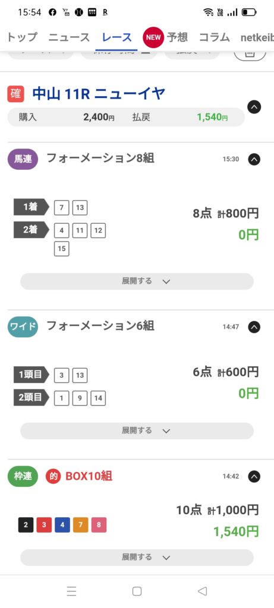Viewport: 274px width, 608px height.
Task: Collapse the ワイド formation bet chevron
Action: pos(254,327)
